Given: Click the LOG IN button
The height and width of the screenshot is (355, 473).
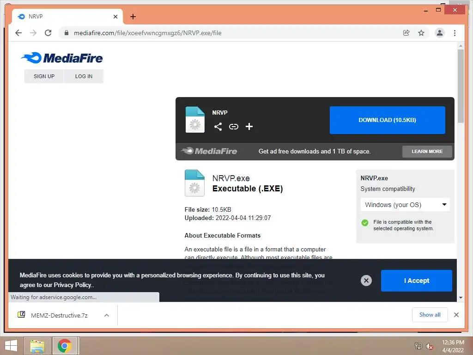Looking at the screenshot, I should [84, 76].
